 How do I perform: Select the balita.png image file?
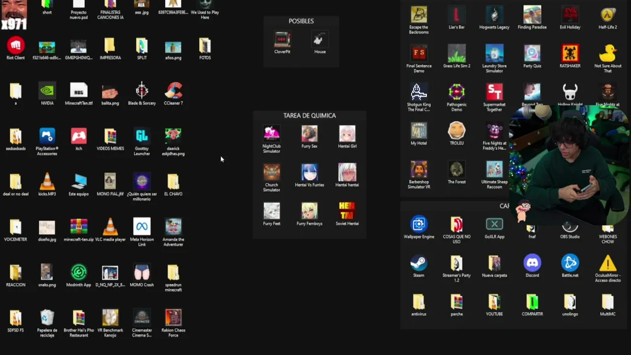tap(110, 91)
